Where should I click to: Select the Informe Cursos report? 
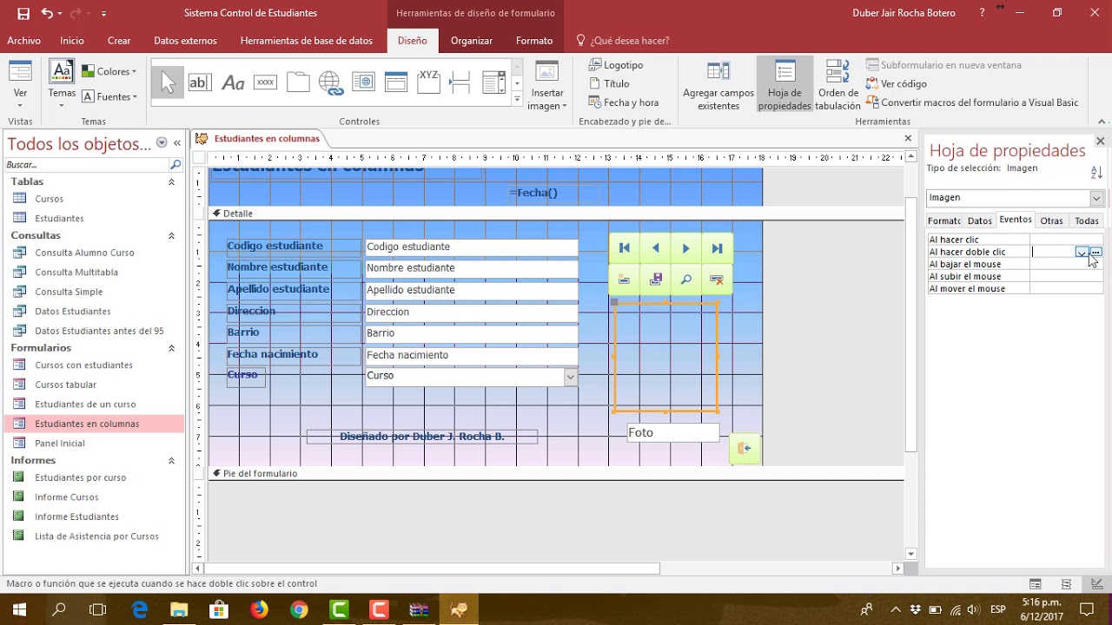[67, 497]
